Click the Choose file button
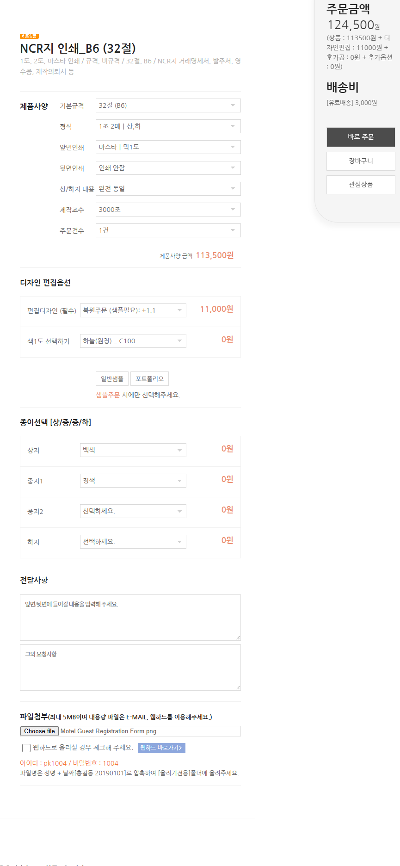Viewport: 400px width, 866px height. [x=39, y=731]
